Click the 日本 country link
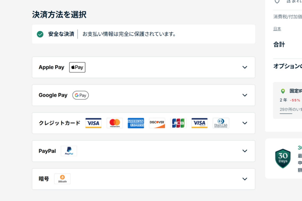Screen dimensions: 302x201 pyautogui.click(x=277, y=29)
